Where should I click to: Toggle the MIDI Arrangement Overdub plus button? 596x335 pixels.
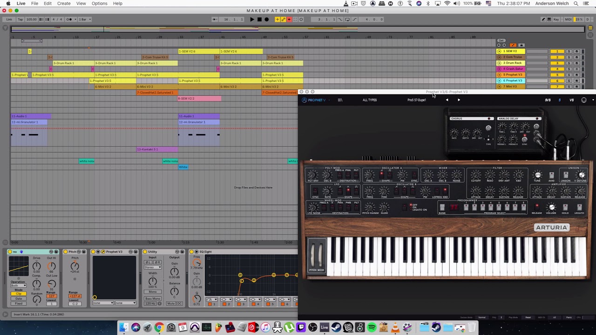coord(277,19)
